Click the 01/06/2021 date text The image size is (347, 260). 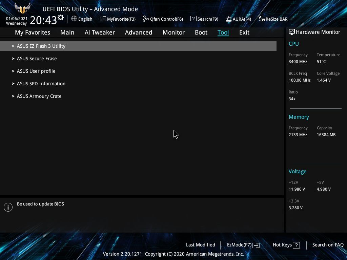coord(17,19)
